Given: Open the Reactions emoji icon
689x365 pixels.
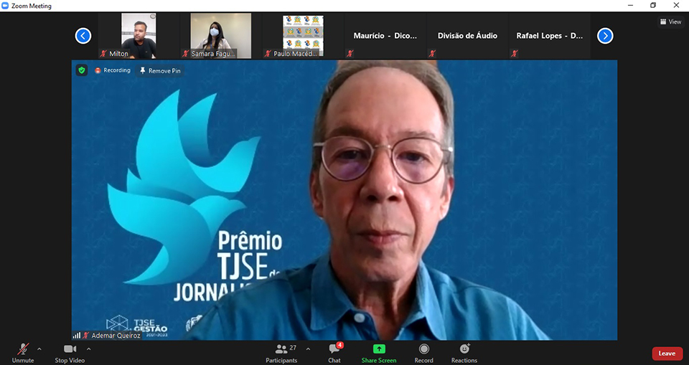Looking at the screenshot, I should pyautogui.click(x=464, y=349).
